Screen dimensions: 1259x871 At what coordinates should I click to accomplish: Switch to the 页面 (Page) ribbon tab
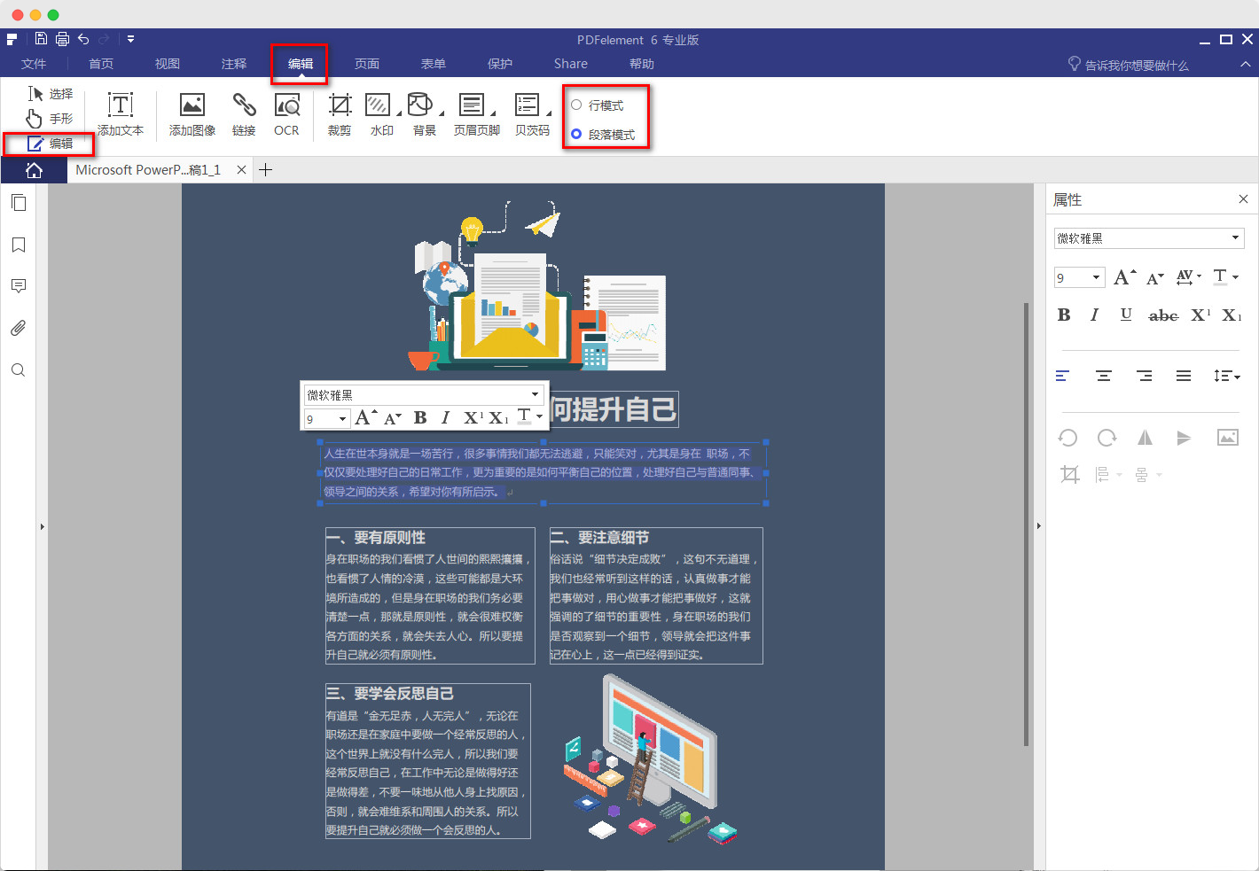367,63
